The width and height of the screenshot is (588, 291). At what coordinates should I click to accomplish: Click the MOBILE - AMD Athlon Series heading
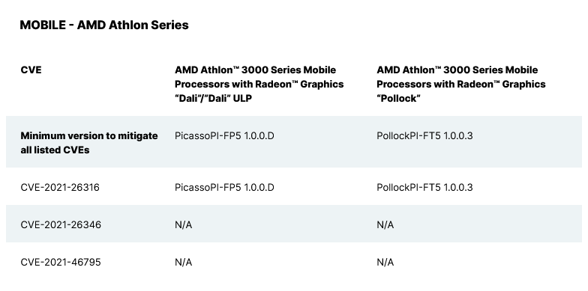click(x=103, y=25)
